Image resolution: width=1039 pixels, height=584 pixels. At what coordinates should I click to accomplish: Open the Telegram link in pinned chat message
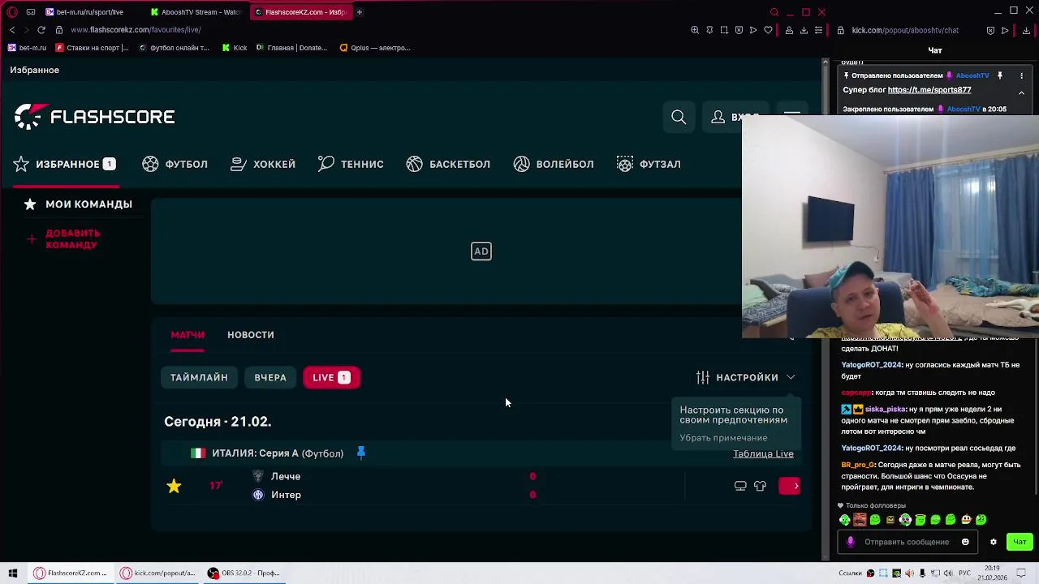click(929, 90)
